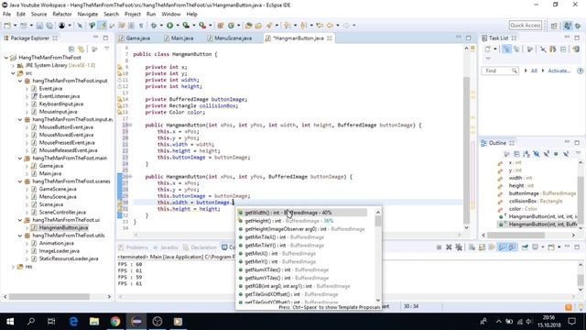Viewport: 586px width, 330px height.
Task: Click the Pin Console icon in console toolbar
Action: [x=525, y=247]
